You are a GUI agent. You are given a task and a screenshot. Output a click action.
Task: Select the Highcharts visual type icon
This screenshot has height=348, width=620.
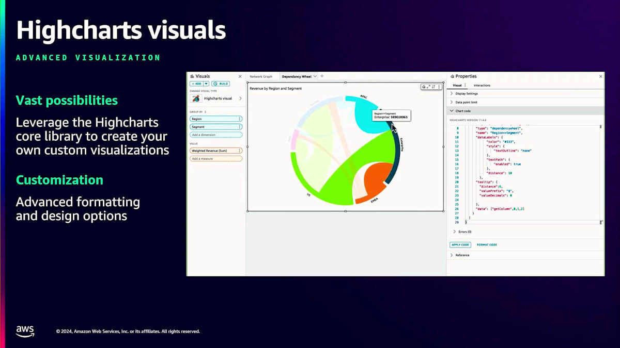pyautogui.click(x=196, y=98)
